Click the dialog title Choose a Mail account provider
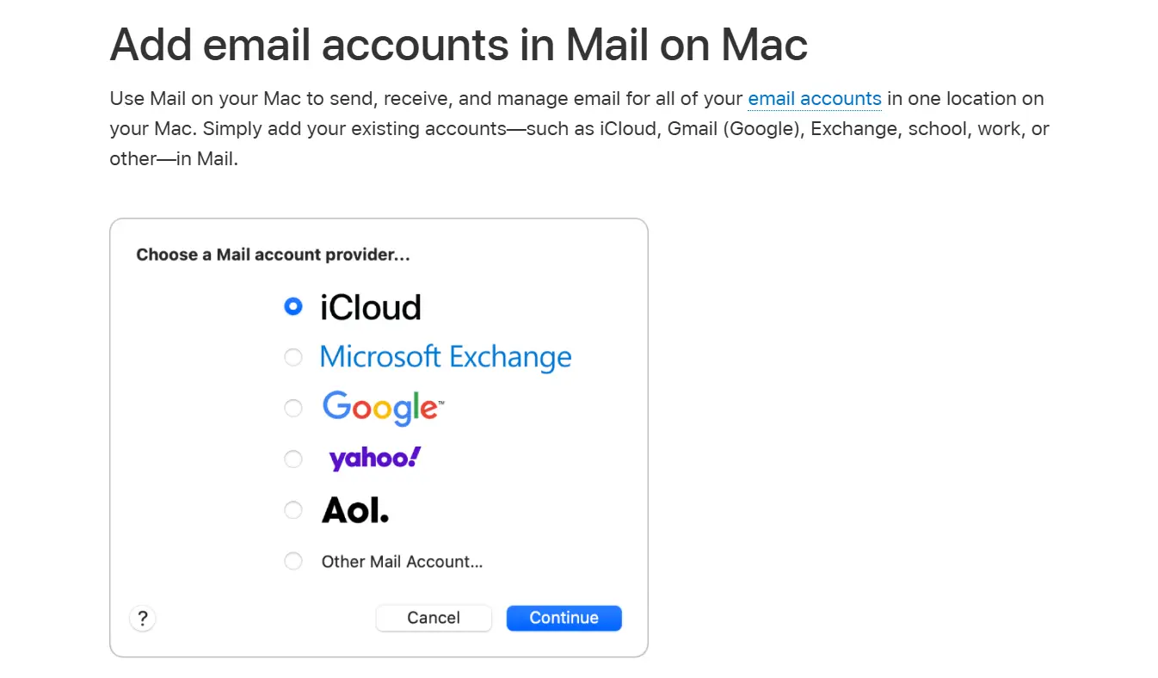Image resolution: width=1158 pixels, height=678 pixels. pyautogui.click(x=273, y=254)
